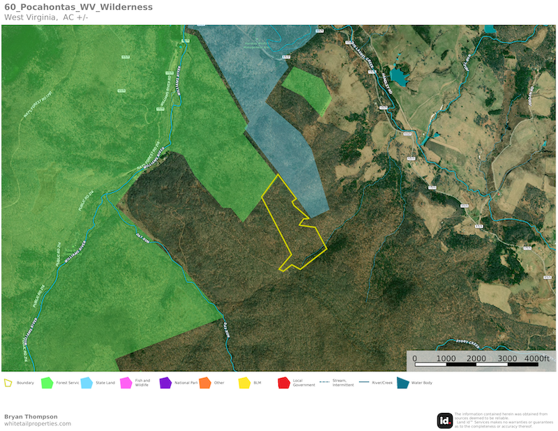Viewport: 558px width, 431px height.
Task: Choose the orange Other legend icon
Action: [x=205, y=383]
